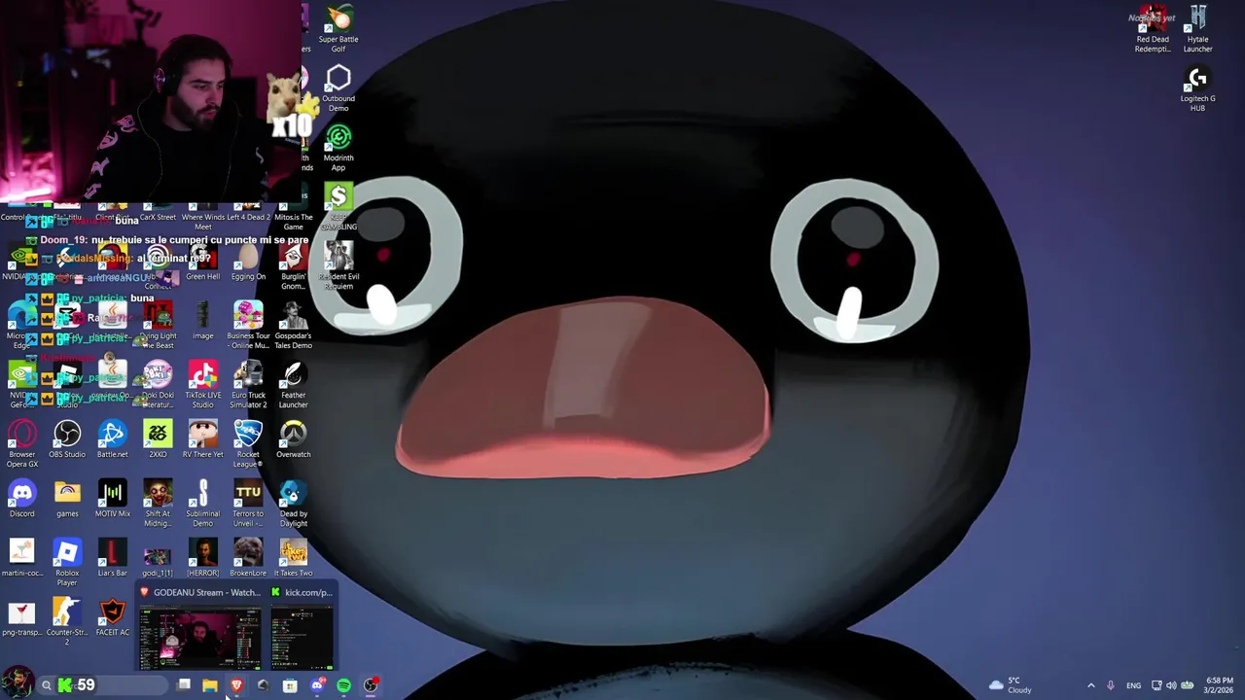This screenshot has height=700, width=1245.
Task: Open Subliminal Demo shortcut
Action: [202, 505]
